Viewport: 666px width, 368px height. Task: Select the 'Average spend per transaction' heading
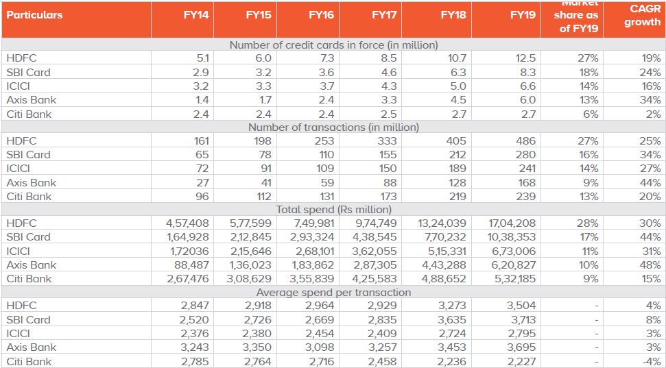point(333,292)
